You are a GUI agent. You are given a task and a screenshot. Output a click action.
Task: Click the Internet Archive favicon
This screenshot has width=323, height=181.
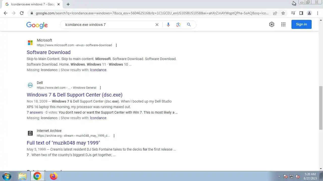pos(30,133)
